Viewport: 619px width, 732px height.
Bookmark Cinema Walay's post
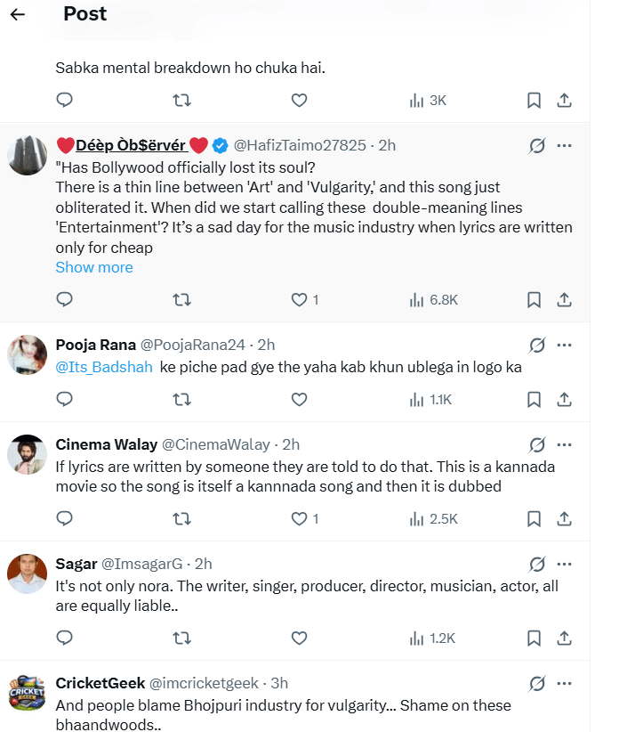click(534, 518)
